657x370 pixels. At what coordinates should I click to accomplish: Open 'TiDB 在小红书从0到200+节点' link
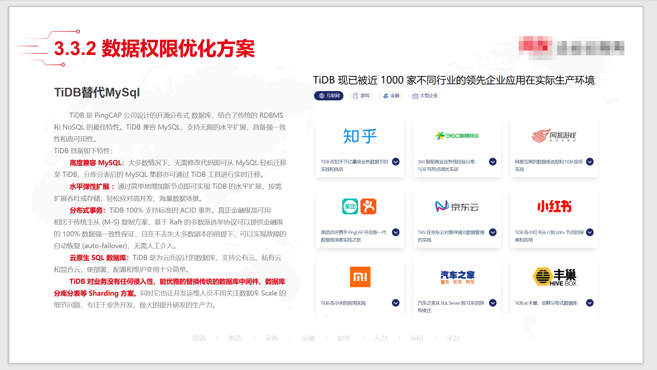[x=549, y=236]
